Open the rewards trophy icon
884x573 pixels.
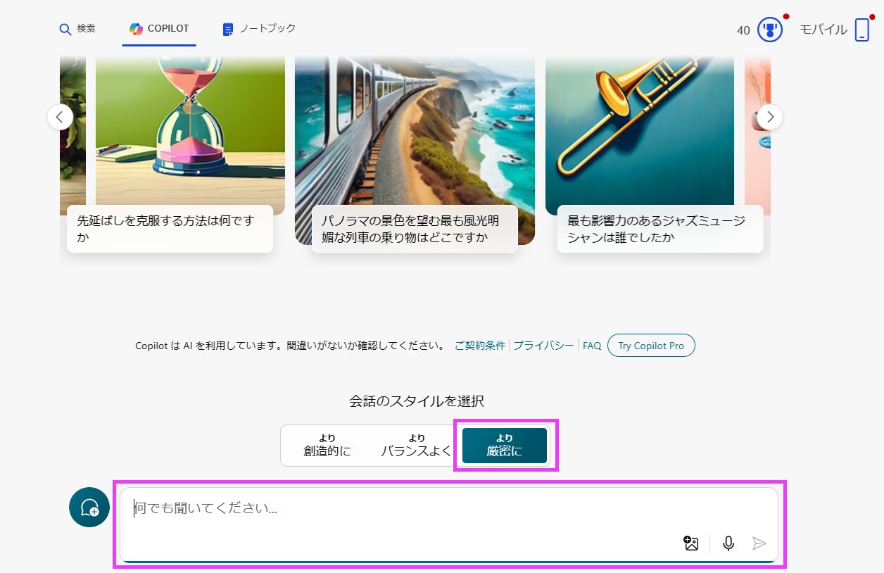point(770,30)
